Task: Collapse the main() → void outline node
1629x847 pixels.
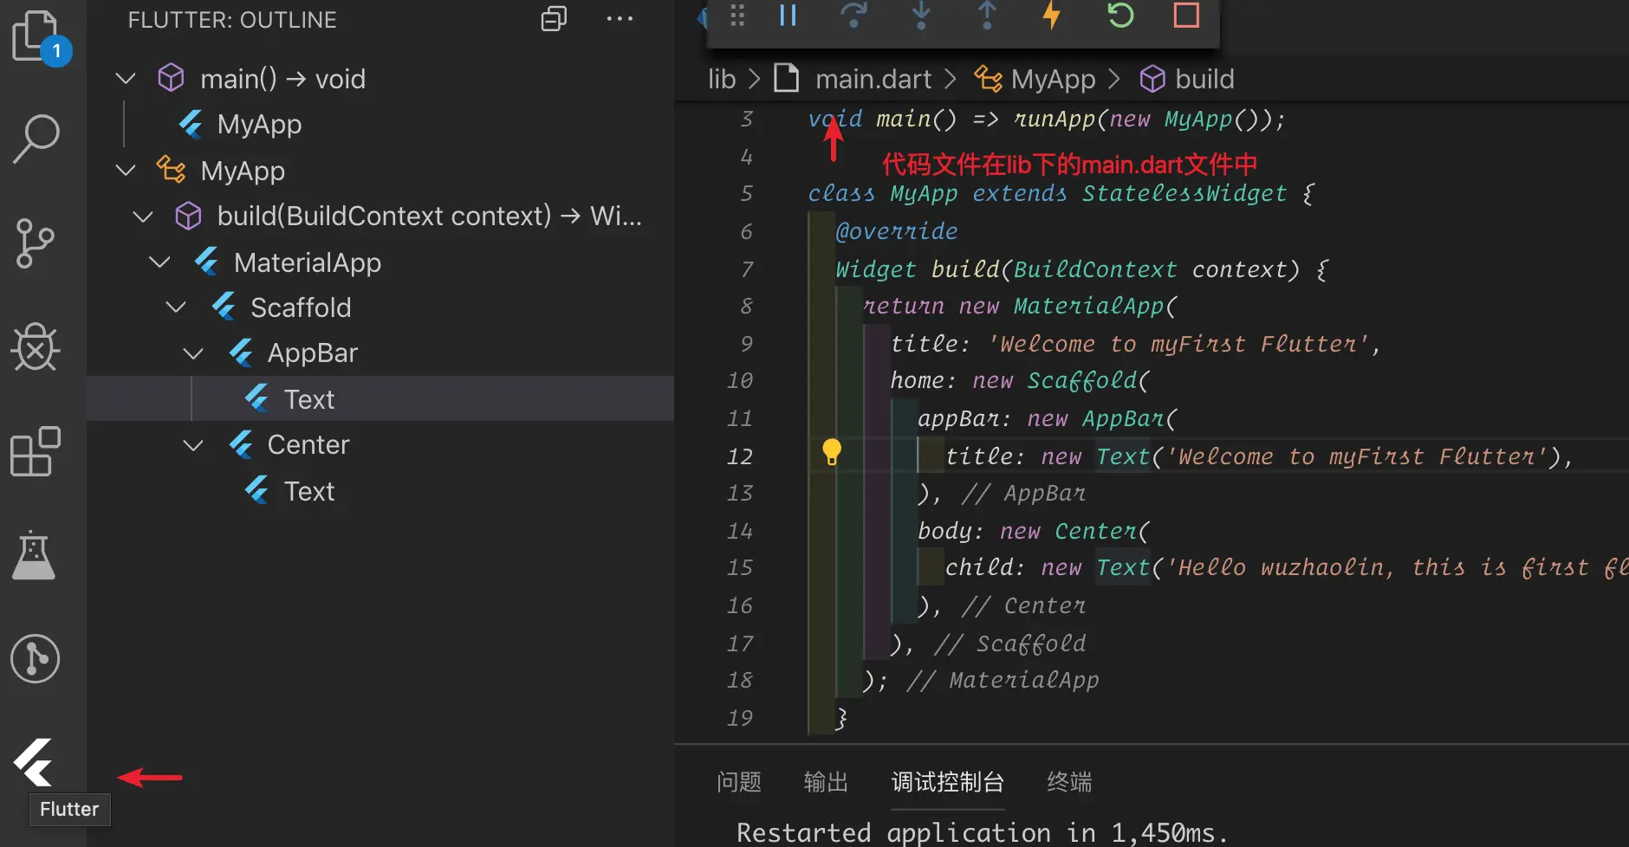Action: (x=126, y=79)
